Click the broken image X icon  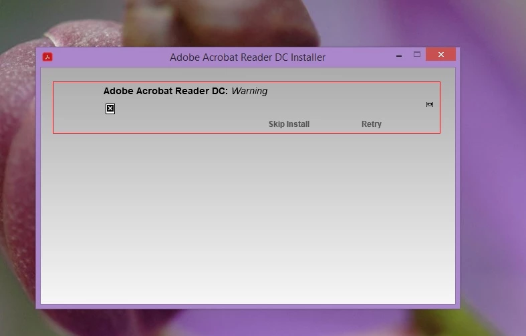(x=110, y=109)
